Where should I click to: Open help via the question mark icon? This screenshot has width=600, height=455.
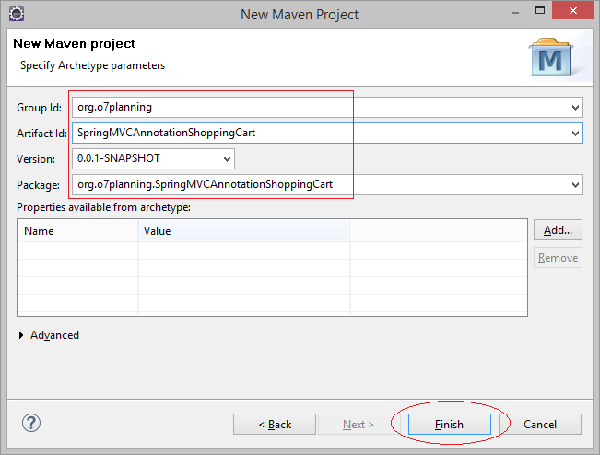tap(31, 424)
